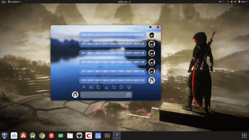Select the first chat message bubble
This screenshot has width=249, height=140.
click(113, 35)
